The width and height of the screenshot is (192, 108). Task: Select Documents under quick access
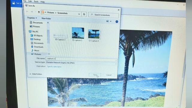click(x=36, y=22)
